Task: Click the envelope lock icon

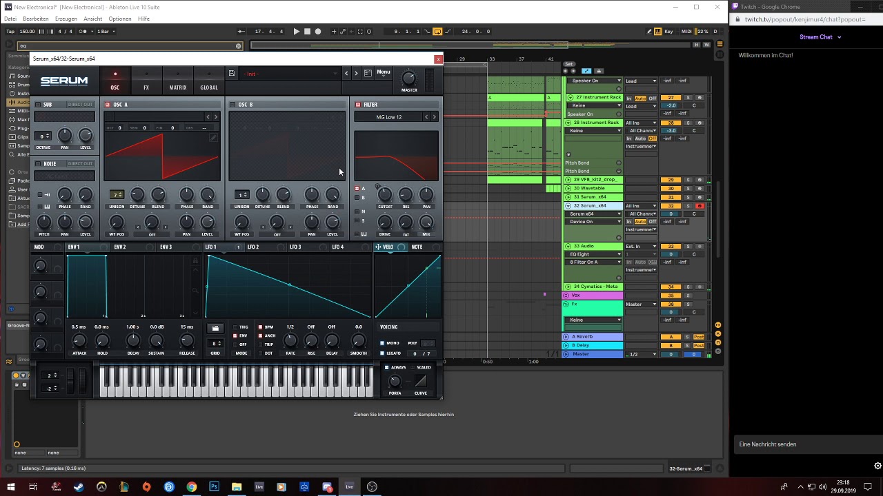Action: [195, 261]
